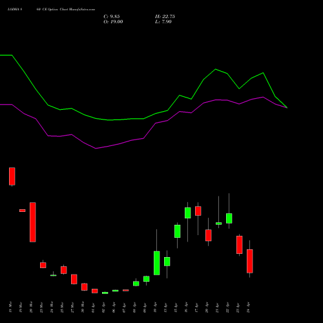Click the 13 Apr date label
The width and height of the screenshot is (323, 323).
[x=165, y=307]
